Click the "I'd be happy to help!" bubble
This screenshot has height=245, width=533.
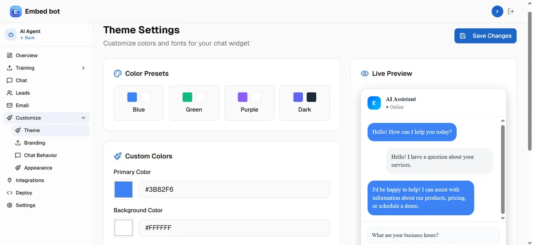[x=421, y=198]
